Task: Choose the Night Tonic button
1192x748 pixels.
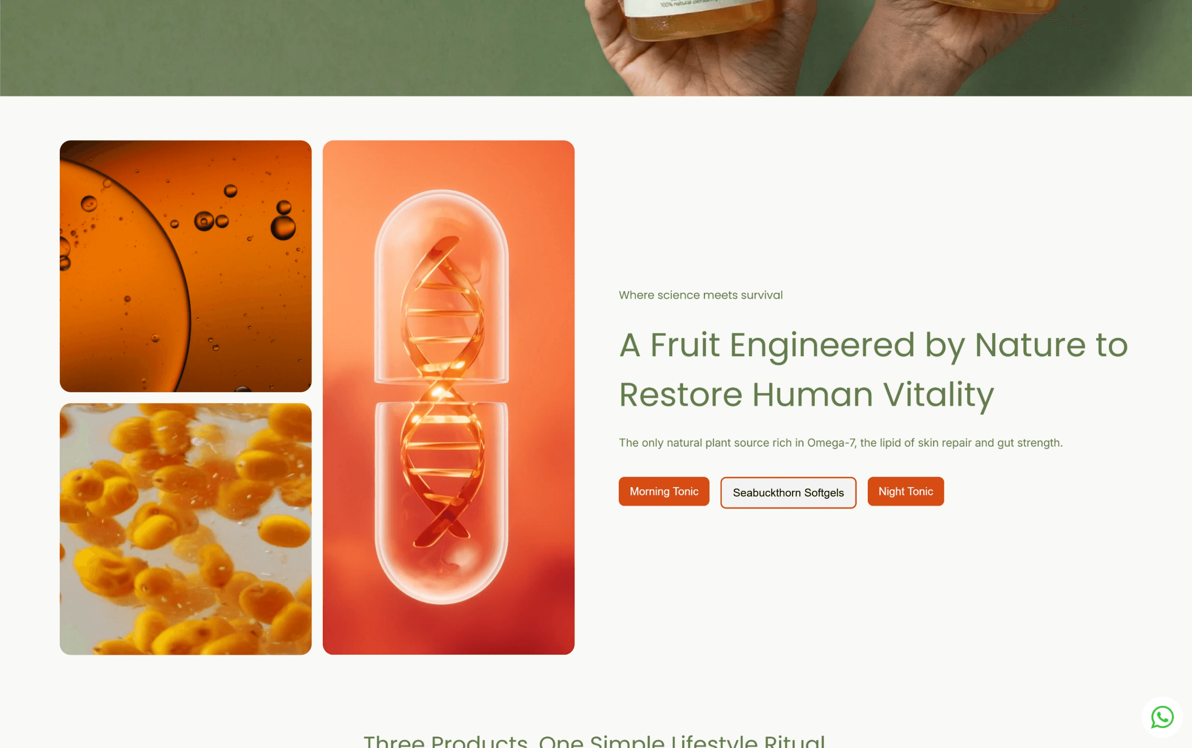Action: click(906, 491)
